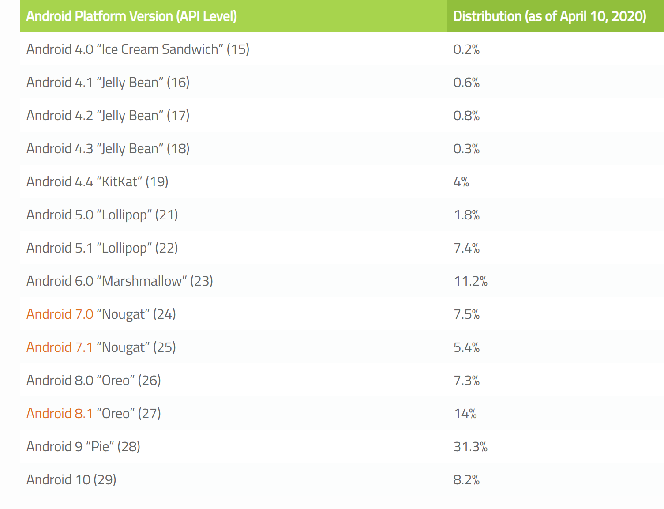This screenshot has height=509, width=664.
Task: Click the Android 5.1 Lollipop entry
Action: tap(102, 248)
